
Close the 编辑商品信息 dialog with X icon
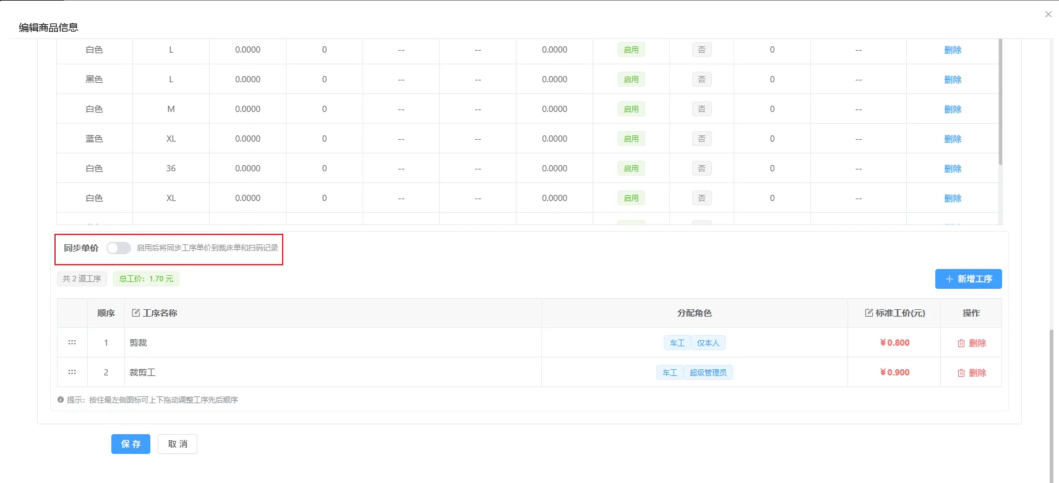point(1048,14)
